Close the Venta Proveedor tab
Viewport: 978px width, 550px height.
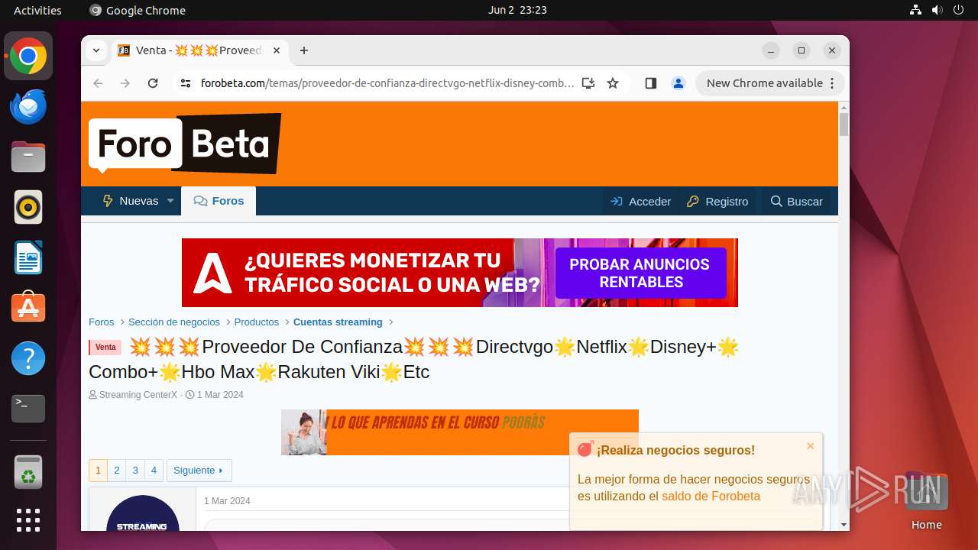tap(277, 50)
